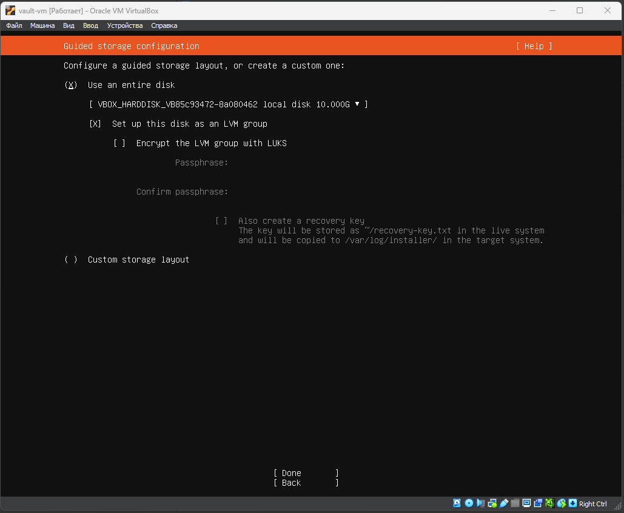The width and height of the screenshot is (624, 513).
Task: Select the Use an entire disk radio
Action: click(71, 85)
